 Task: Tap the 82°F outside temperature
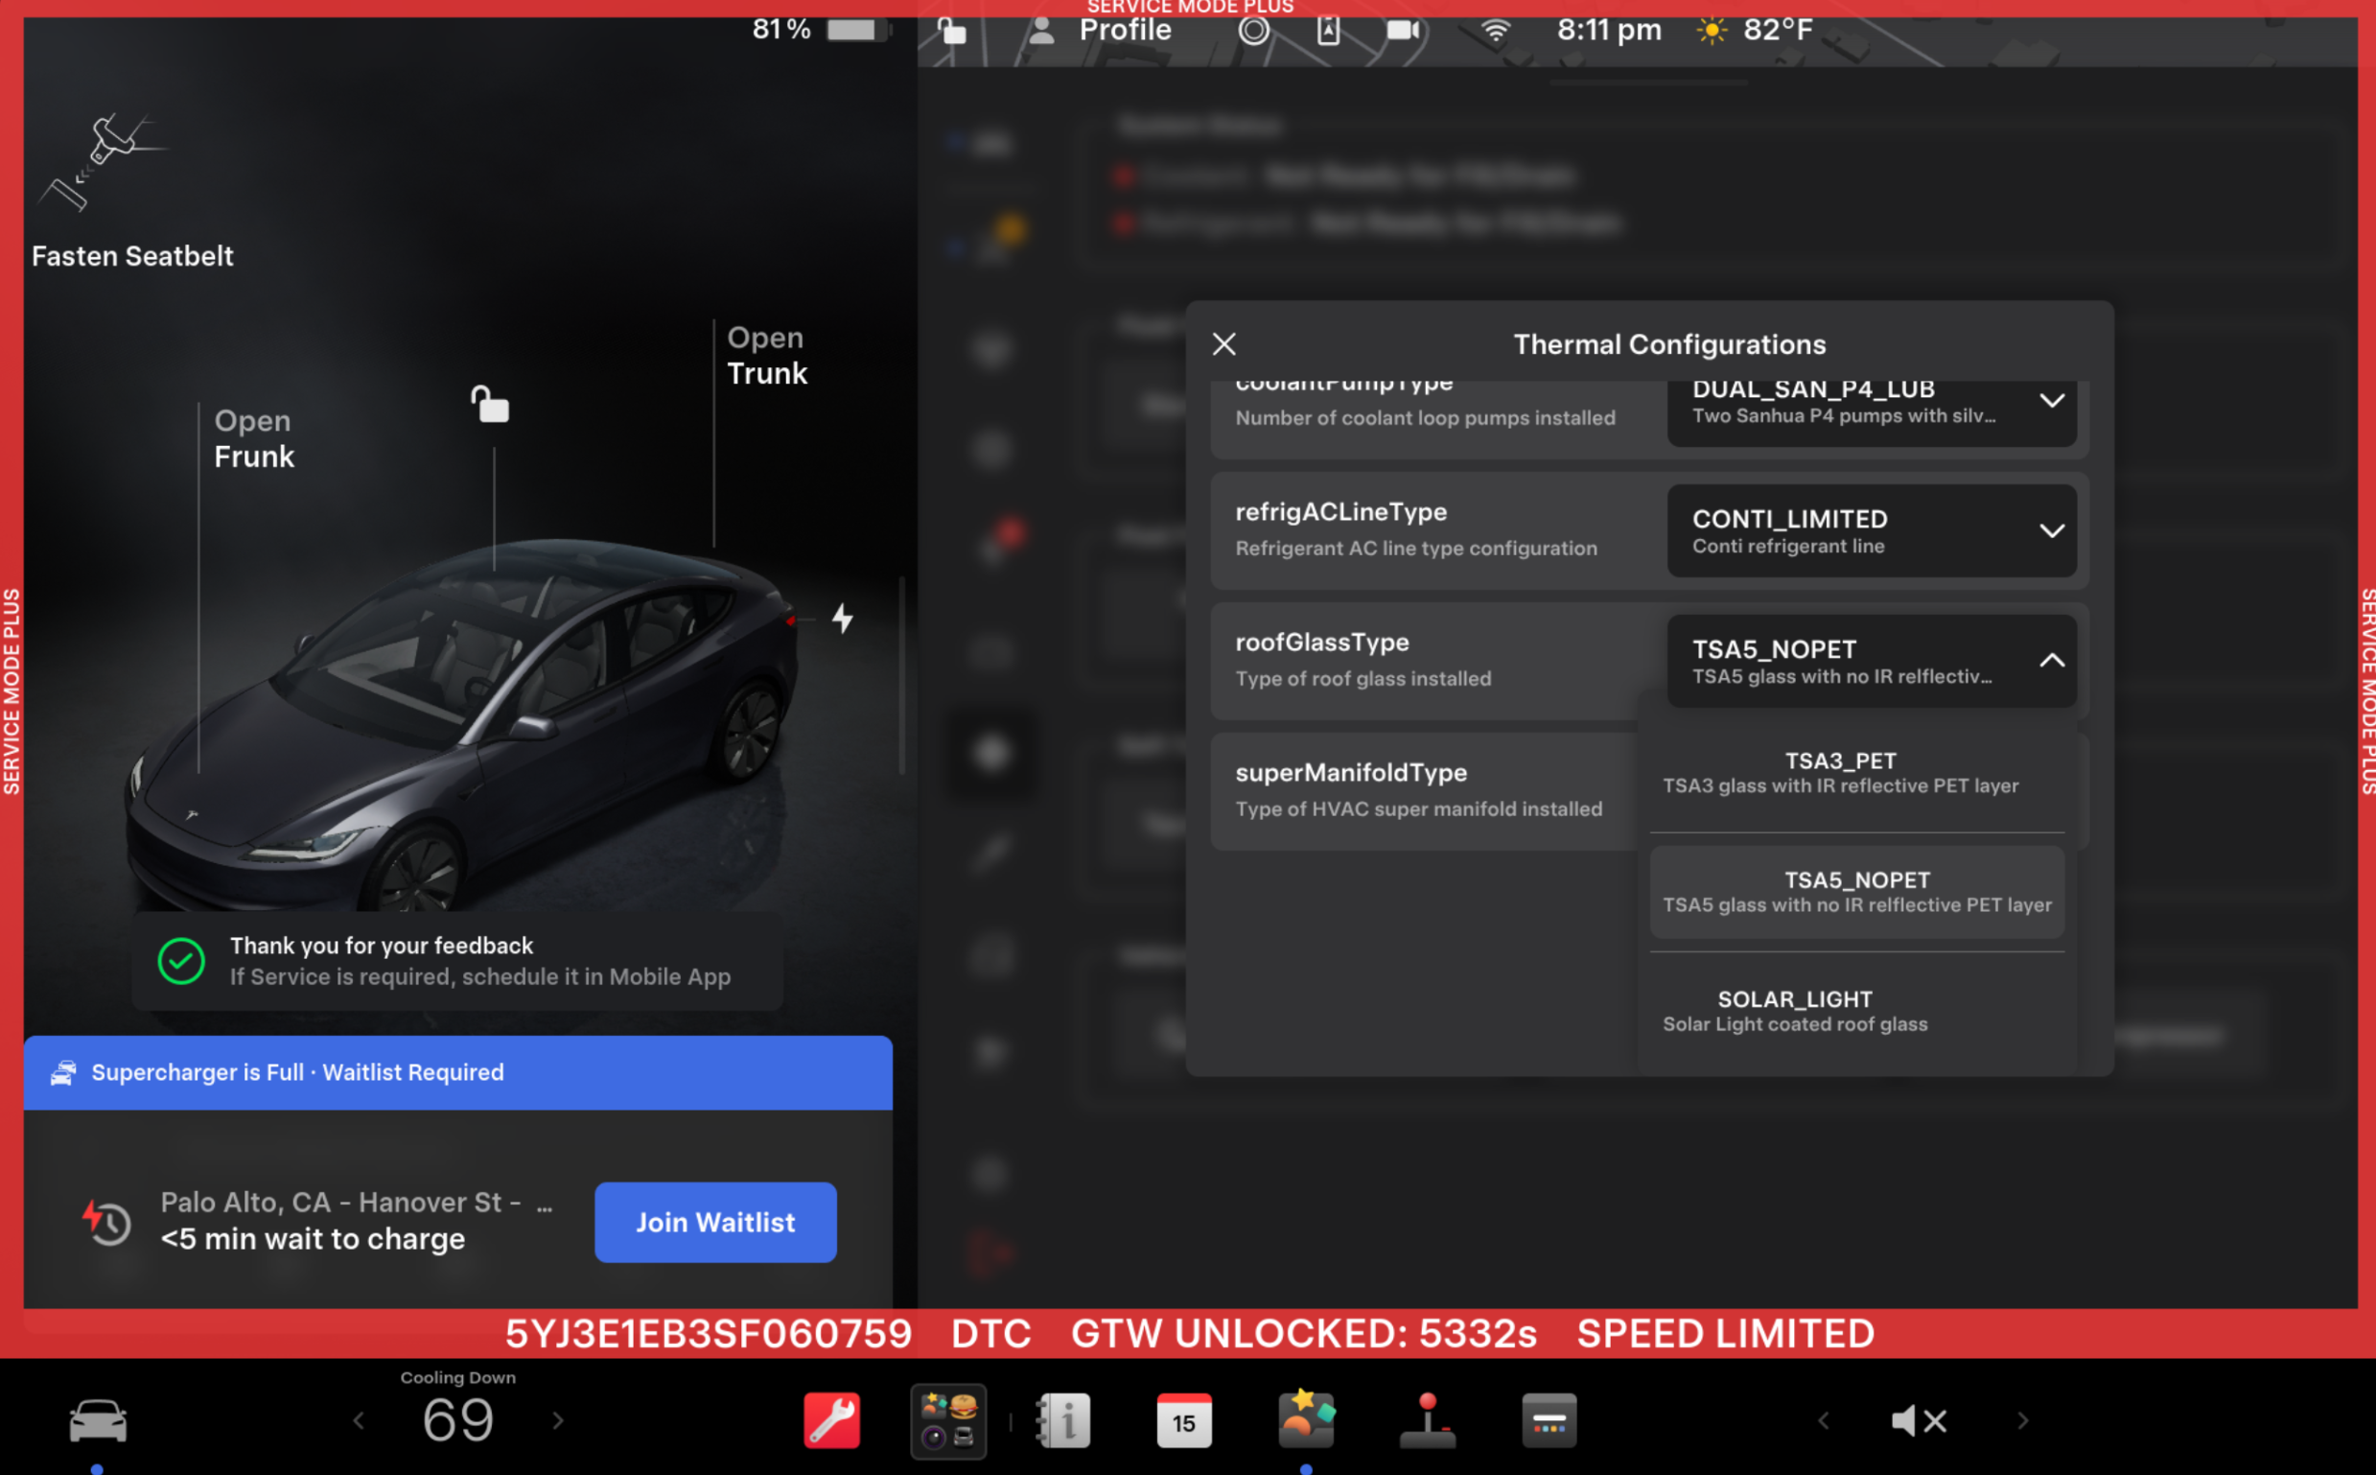click(x=1778, y=31)
